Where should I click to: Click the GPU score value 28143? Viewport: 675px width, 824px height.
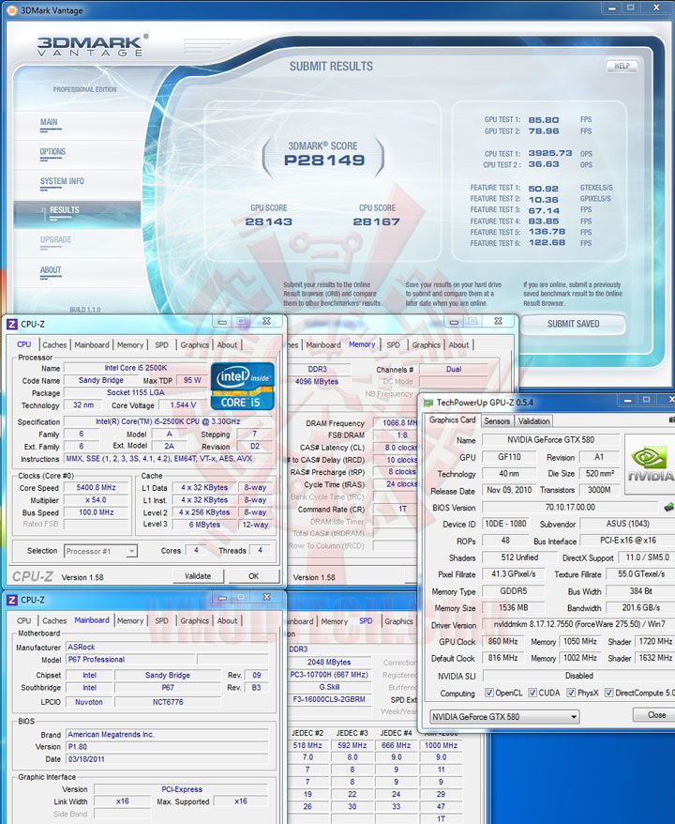point(269,221)
